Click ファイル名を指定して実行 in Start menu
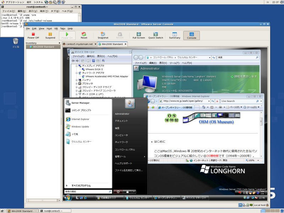This screenshot has height=213, width=284. (129, 170)
